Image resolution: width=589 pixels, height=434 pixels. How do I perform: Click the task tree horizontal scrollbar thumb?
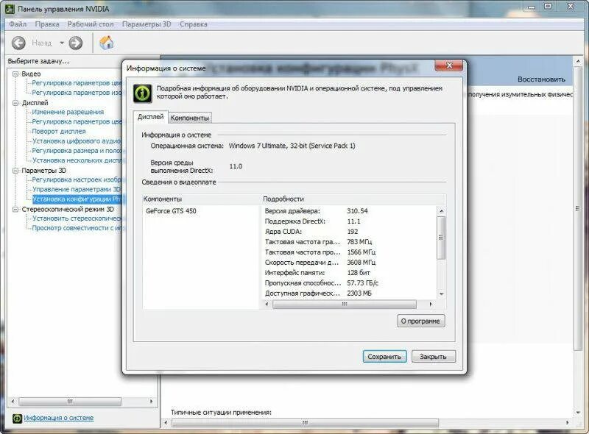(x=70, y=402)
